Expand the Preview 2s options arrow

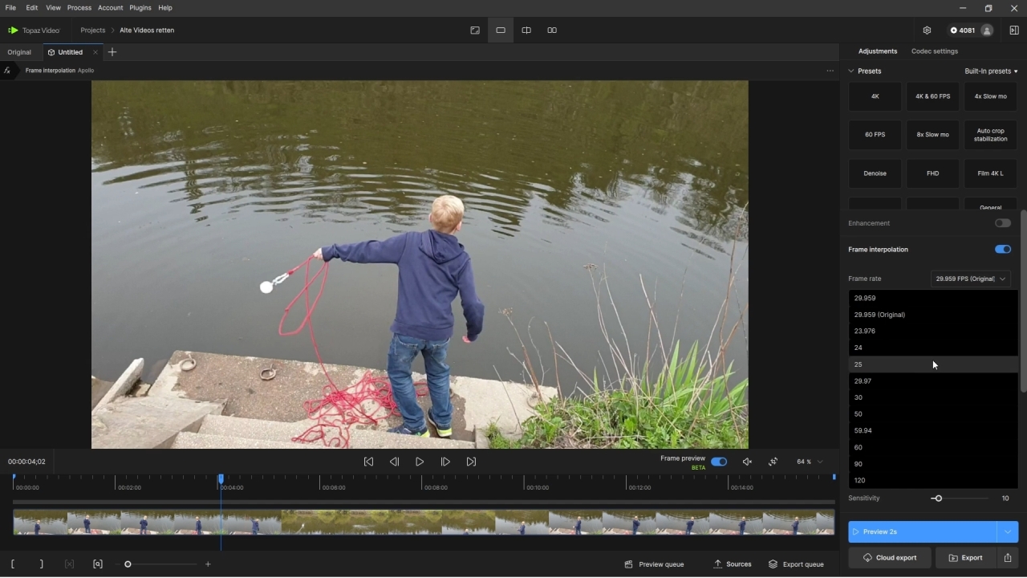[x=1008, y=531]
